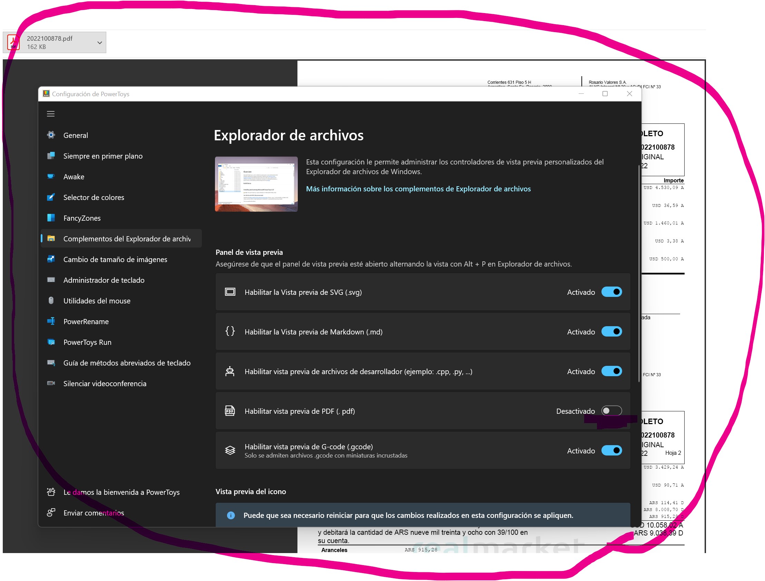The width and height of the screenshot is (765, 581).
Task: Open Selector de colores via its eyedropper icon
Action: tap(51, 197)
